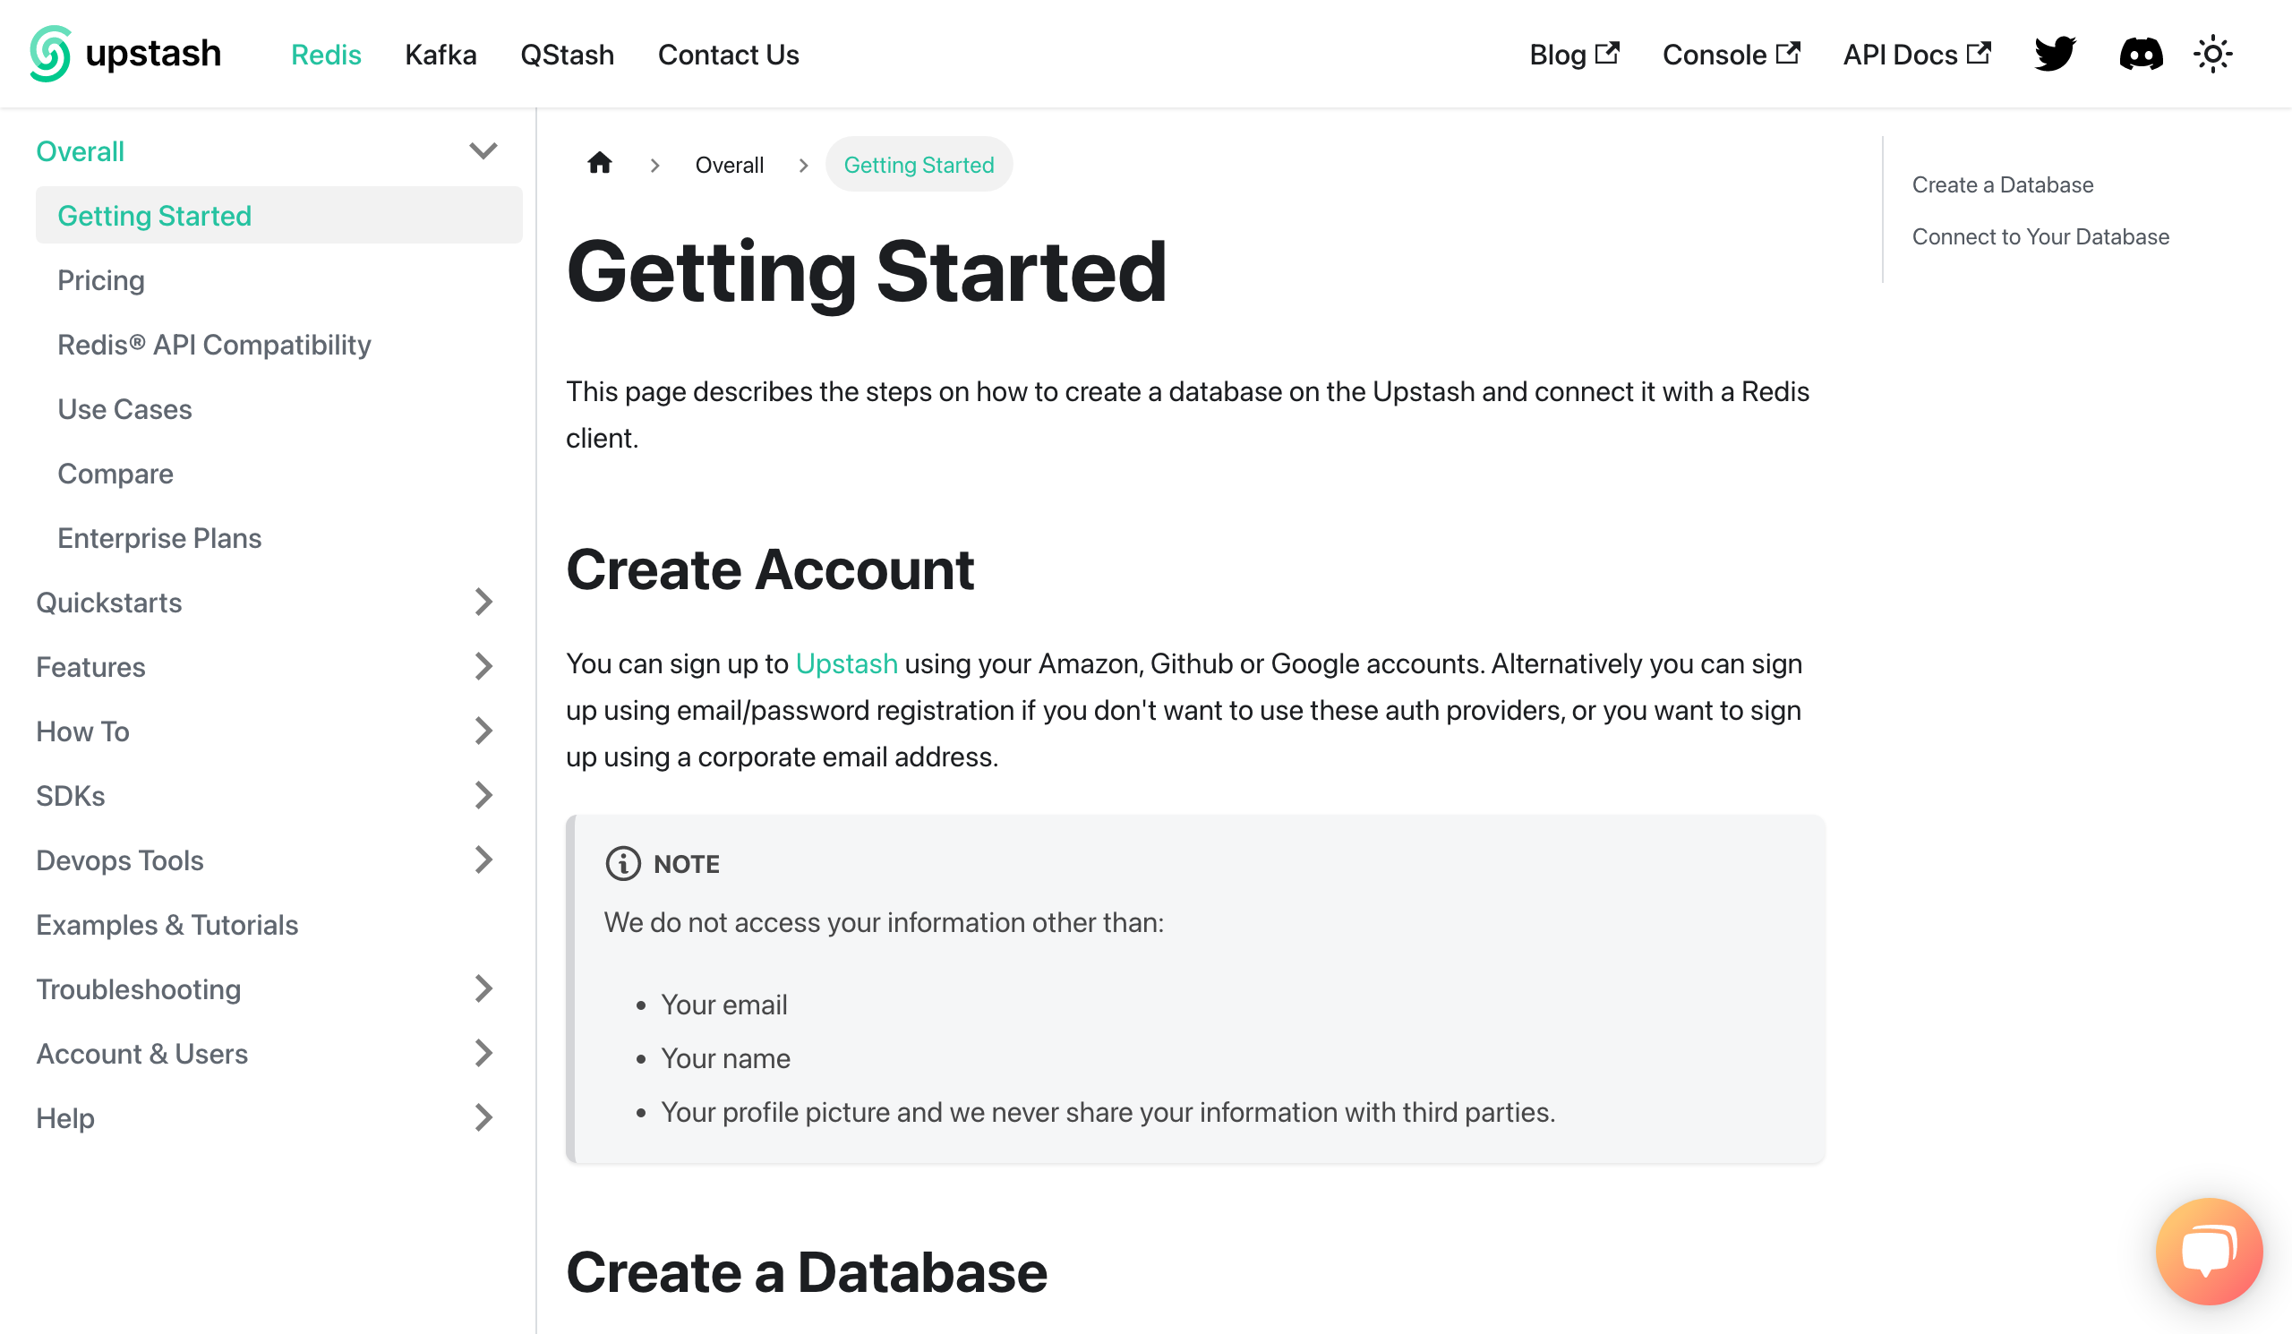Expand the Features section chevron
The height and width of the screenshot is (1334, 2292).
[x=483, y=666]
